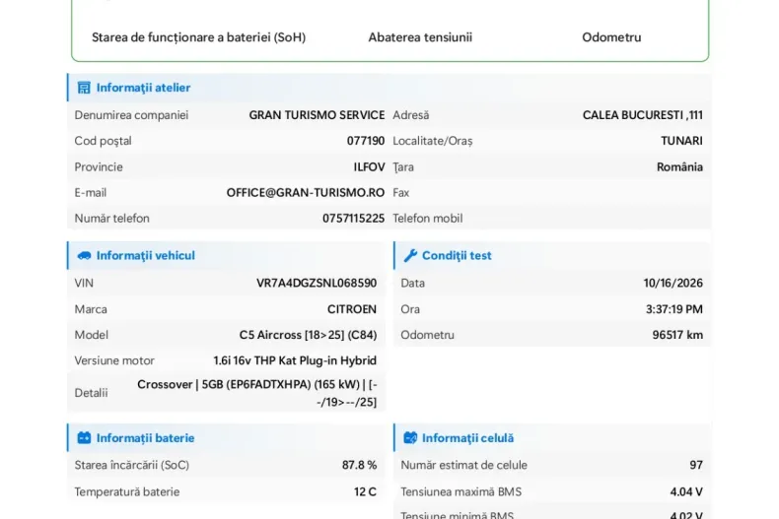Select the Informații vehicul section header
Screen dimensions: 779x519
pyautogui.click(x=226, y=255)
